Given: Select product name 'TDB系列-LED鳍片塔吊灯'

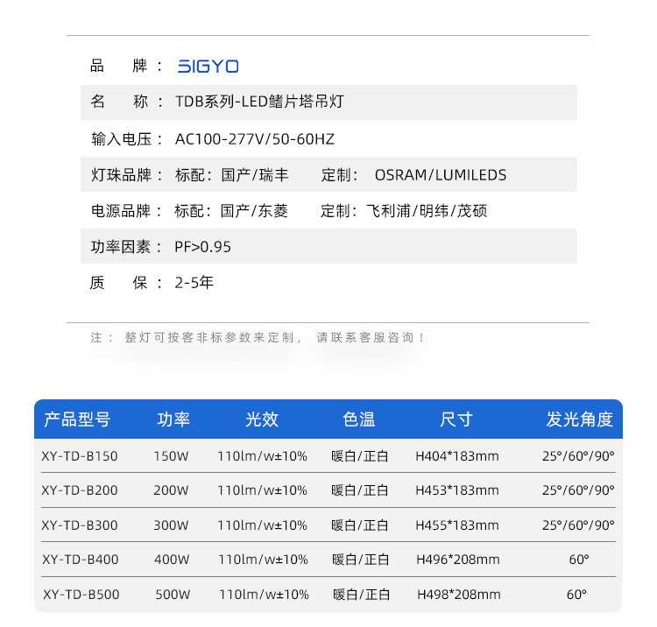Looking at the screenshot, I should click(259, 102).
